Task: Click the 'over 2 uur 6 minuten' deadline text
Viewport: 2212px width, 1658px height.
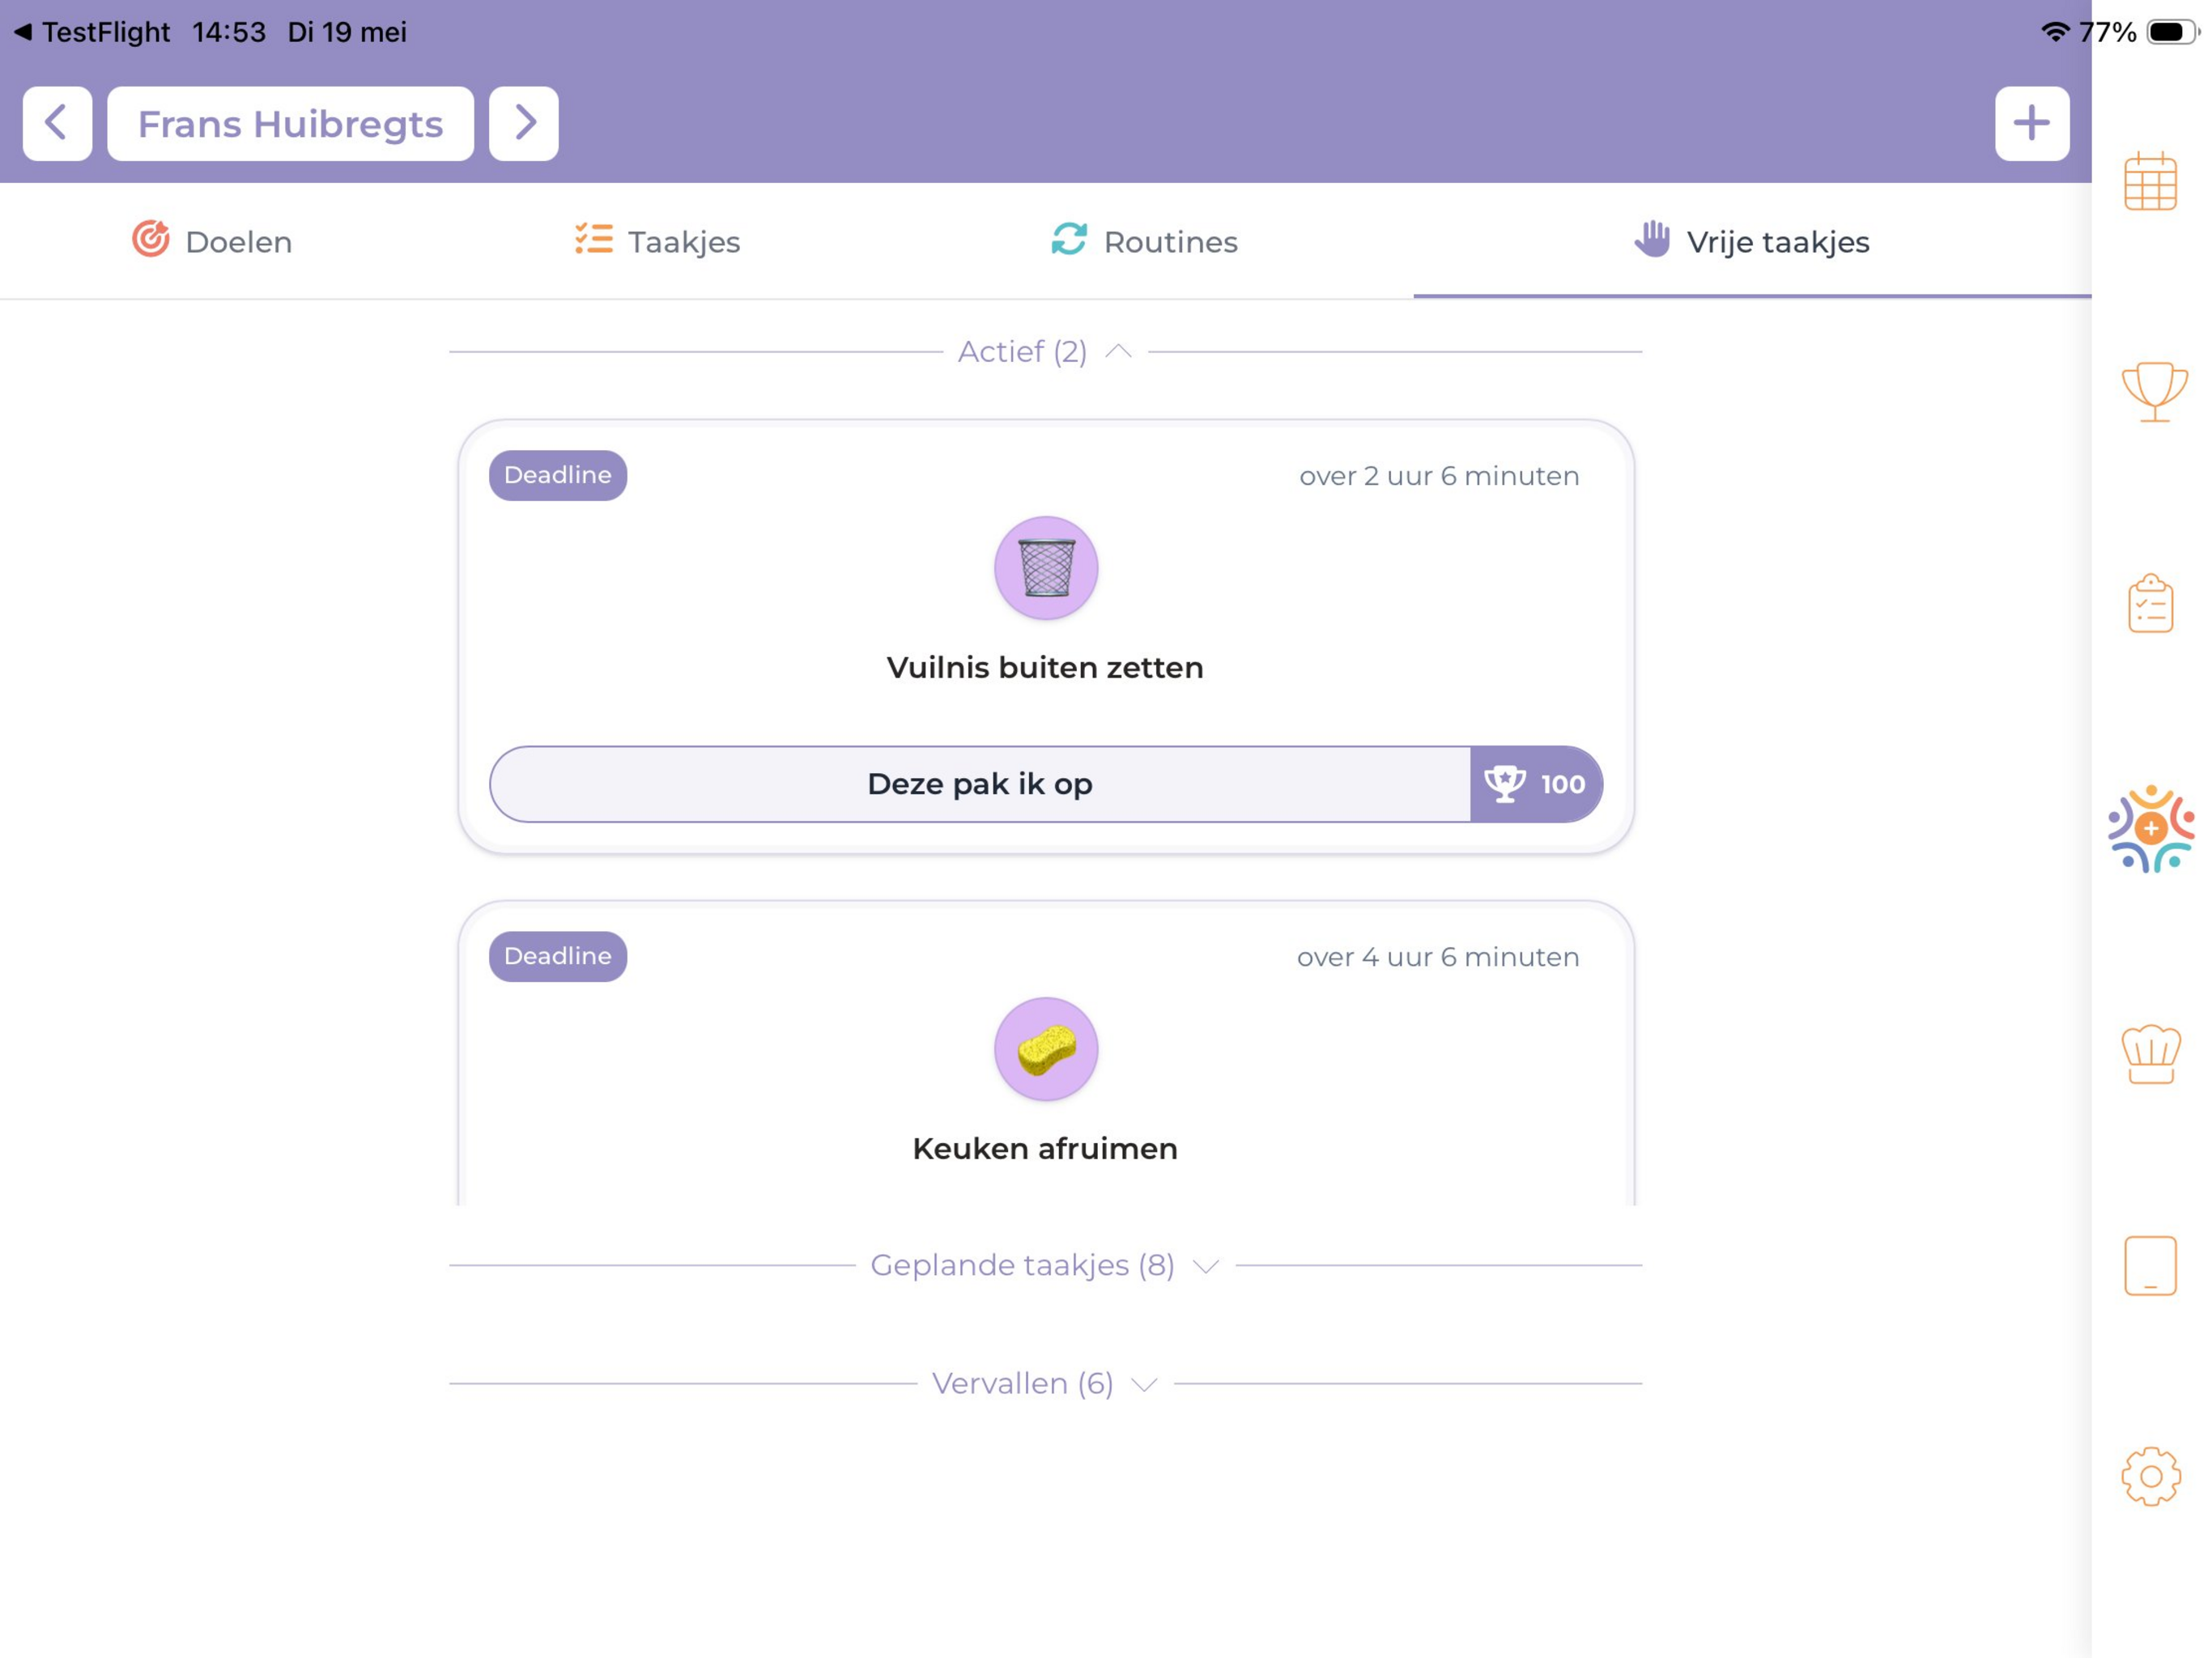Action: click(x=1439, y=476)
